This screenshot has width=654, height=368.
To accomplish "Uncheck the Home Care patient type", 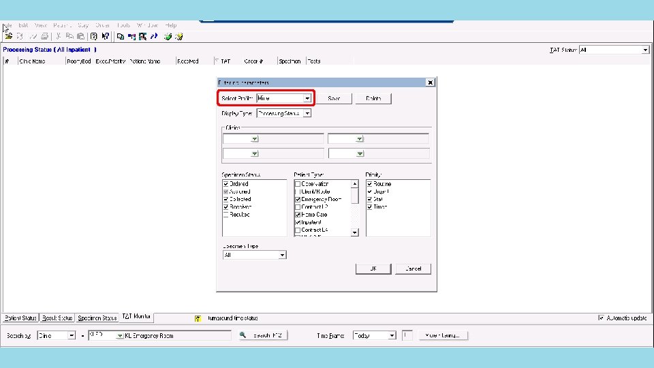I will click(298, 215).
